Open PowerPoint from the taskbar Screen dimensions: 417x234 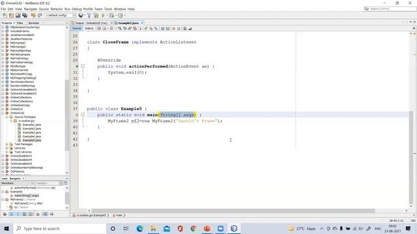pyautogui.click(x=207, y=228)
